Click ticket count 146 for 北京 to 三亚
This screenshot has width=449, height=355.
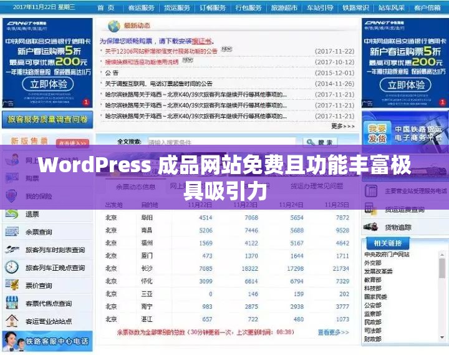click(253, 294)
